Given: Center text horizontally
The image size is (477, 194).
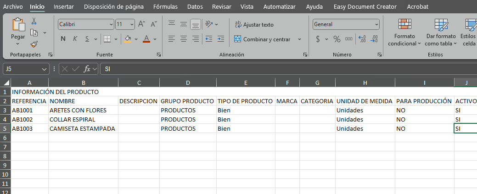Looking at the screenshot, I should [184, 39].
